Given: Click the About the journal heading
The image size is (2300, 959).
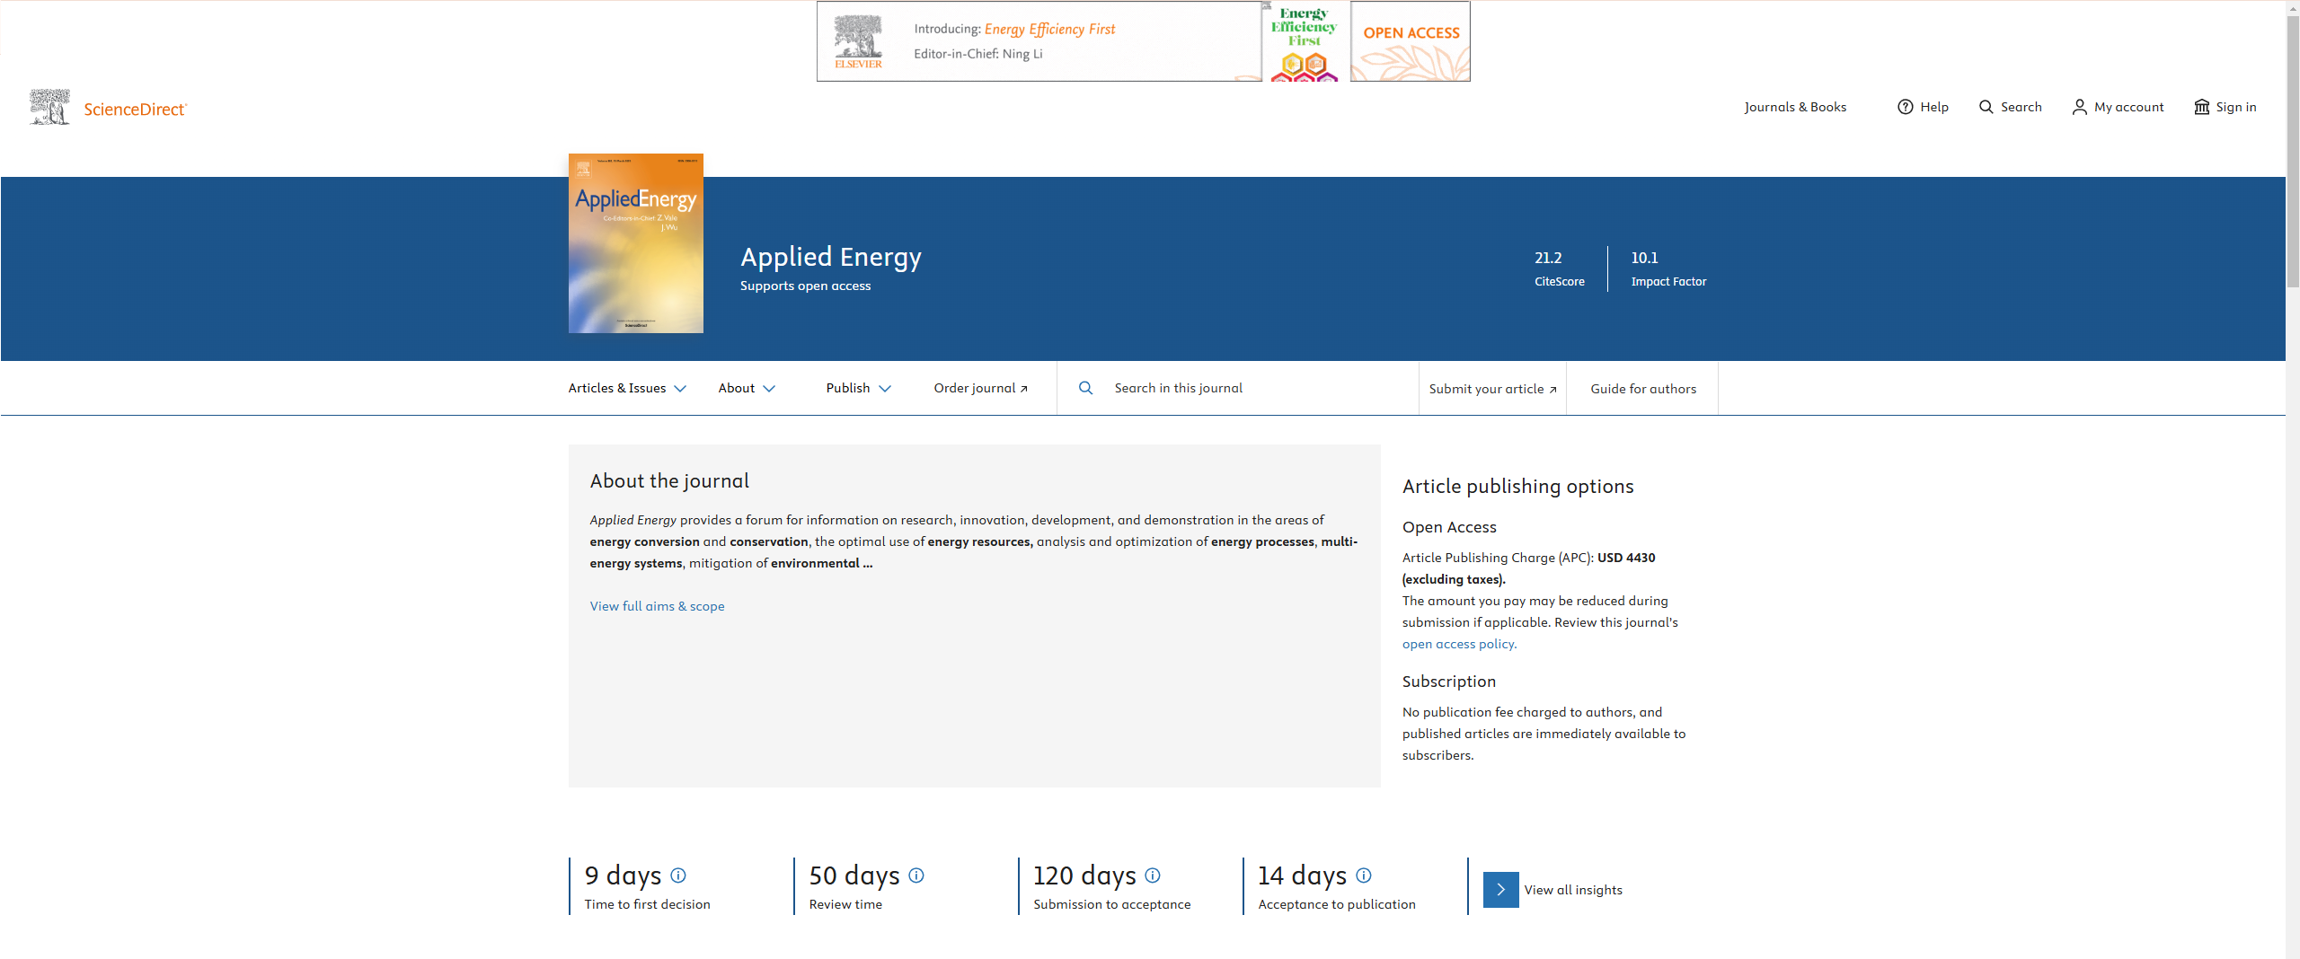Looking at the screenshot, I should [x=669, y=481].
